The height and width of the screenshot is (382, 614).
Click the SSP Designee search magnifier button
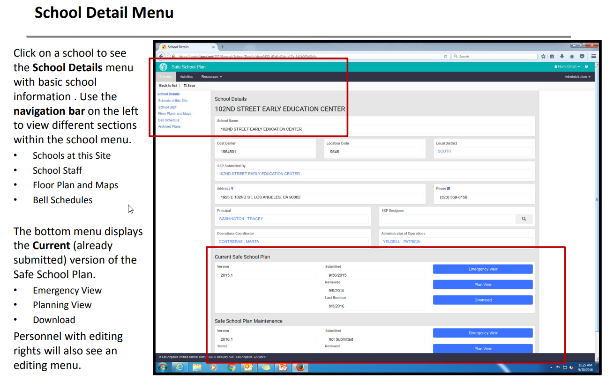[524, 219]
